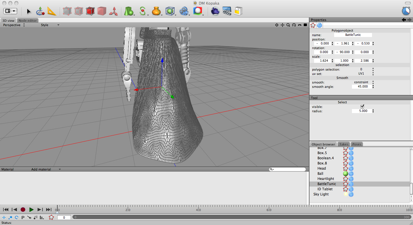Click the orange vase creator objects icon
The height and width of the screenshot is (225, 413).
point(156,11)
